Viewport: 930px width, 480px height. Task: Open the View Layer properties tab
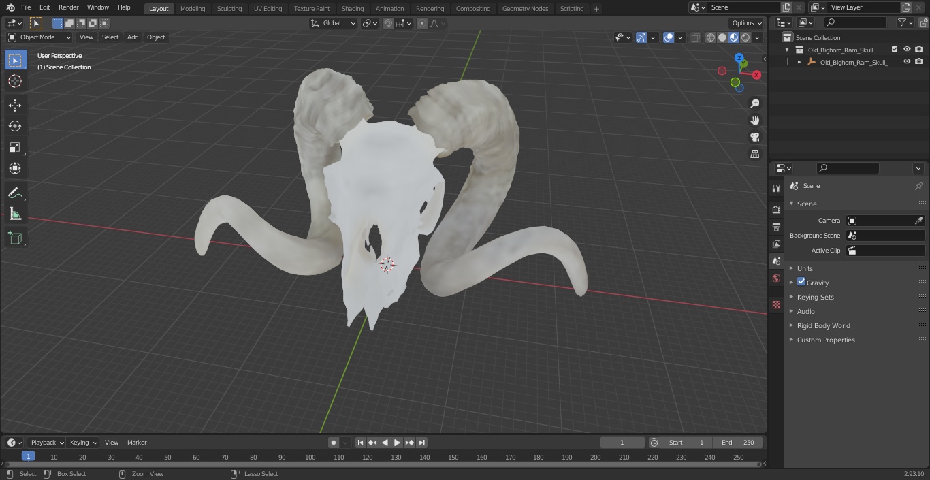(x=776, y=244)
